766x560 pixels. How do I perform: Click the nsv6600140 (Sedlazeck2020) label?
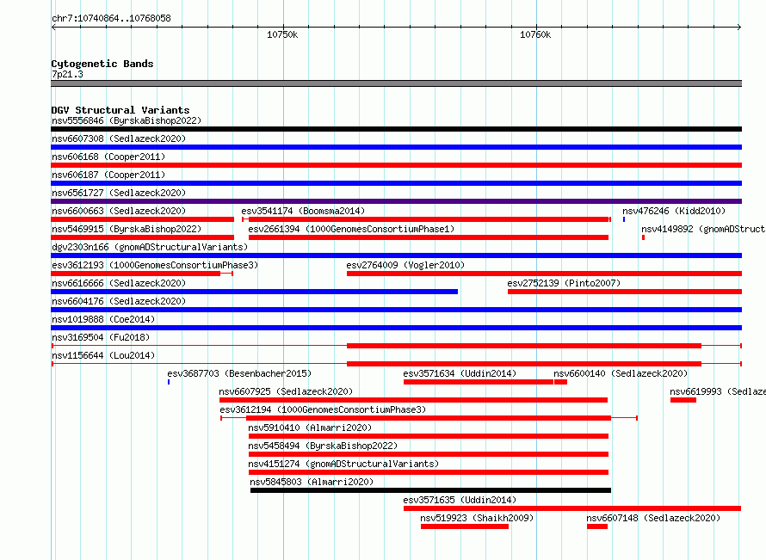[621, 373]
